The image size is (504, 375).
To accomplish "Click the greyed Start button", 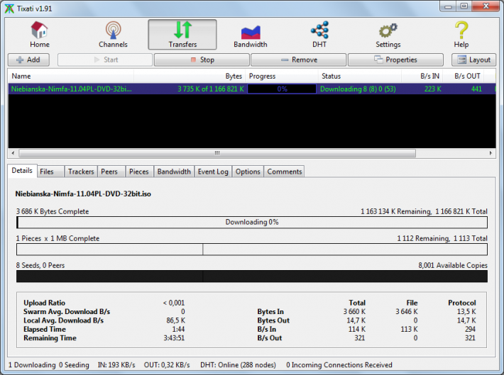I will coord(105,60).
